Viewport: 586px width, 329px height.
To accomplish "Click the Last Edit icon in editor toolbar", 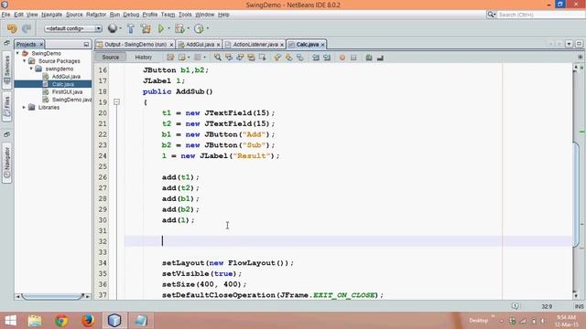I will click(x=170, y=58).
